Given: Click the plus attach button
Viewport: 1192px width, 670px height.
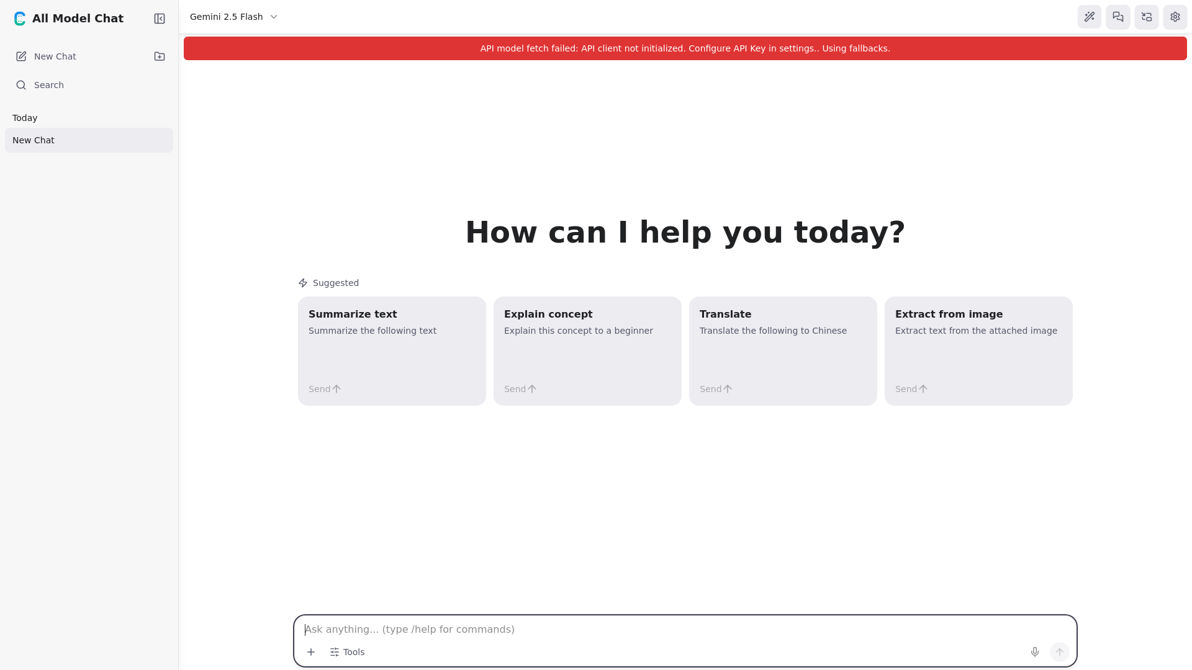Looking at the screenshot, I should click(311, 652).
